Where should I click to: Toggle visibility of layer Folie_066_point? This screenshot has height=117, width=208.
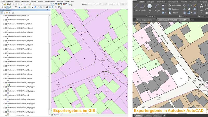6,41
